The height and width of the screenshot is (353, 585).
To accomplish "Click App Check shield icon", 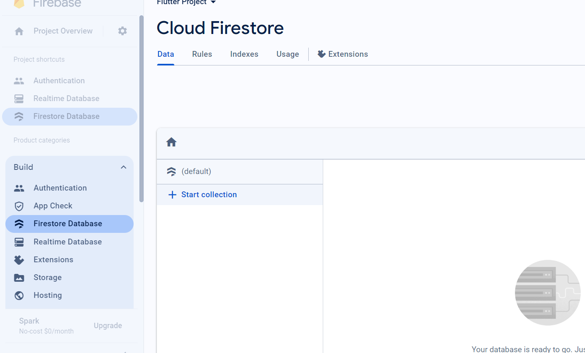I will pyautogui.click(x=19, y=206).
